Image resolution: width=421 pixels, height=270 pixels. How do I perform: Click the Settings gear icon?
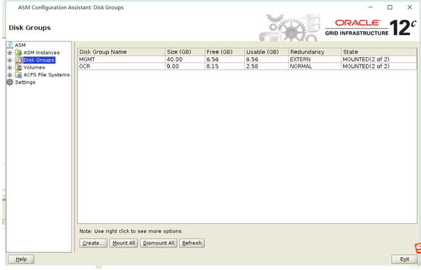click(x=10, y=82)
